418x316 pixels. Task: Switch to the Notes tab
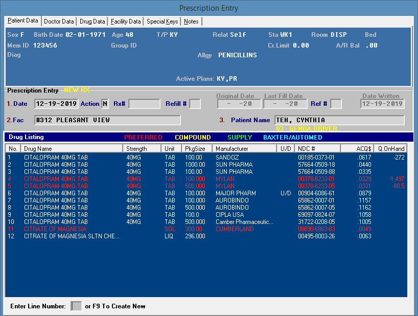[x=191, y=21]
